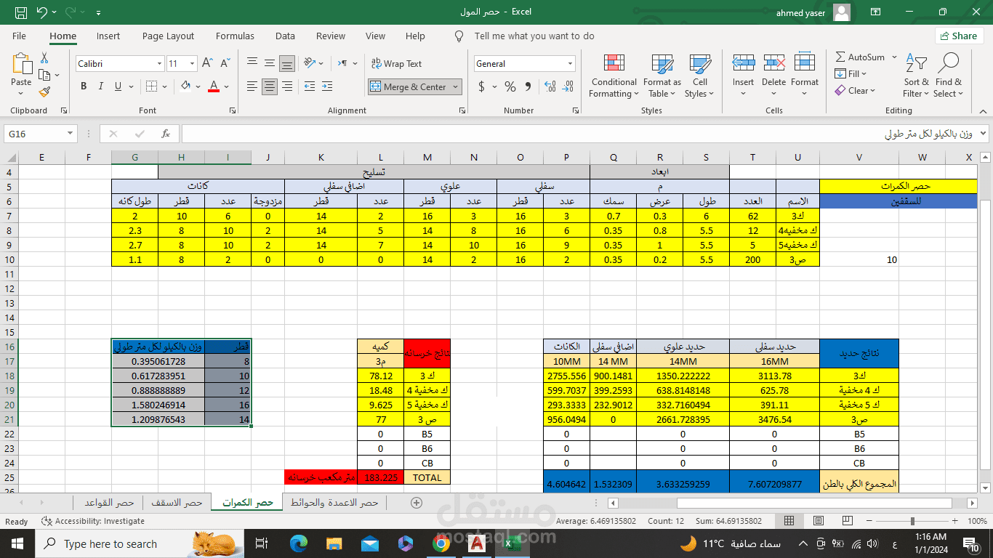Viewport: 993px width, 558px height.
Task: Decrease font size with smaller A
Action: coord(225,63)
